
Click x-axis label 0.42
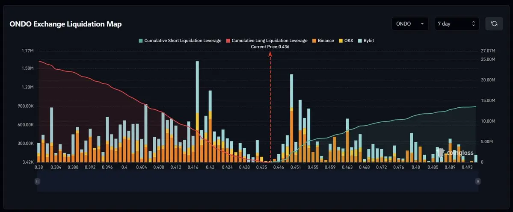point(210,167)
